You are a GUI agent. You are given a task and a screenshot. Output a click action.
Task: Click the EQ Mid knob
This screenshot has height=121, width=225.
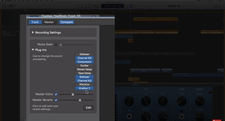pyautogui.click(x=146, y=101)
